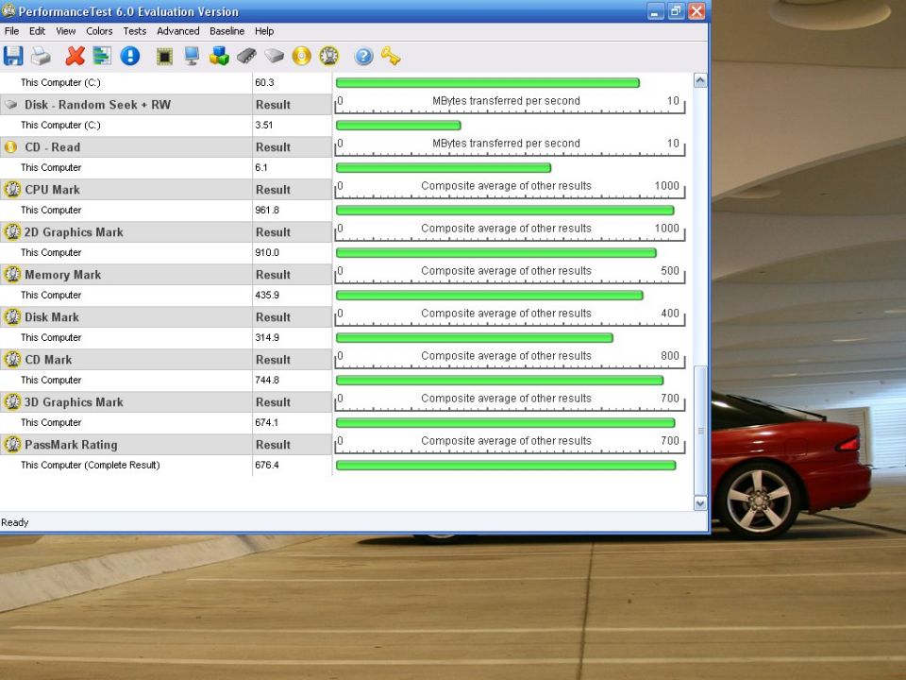Screen dimensions: 906x680
Task: Click the Memory Mark Result column label
Action: [x=274, y=275]
